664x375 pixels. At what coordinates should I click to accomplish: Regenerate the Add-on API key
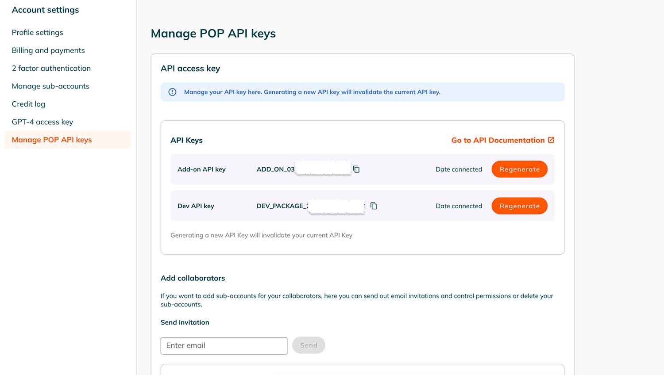(519, 169)
